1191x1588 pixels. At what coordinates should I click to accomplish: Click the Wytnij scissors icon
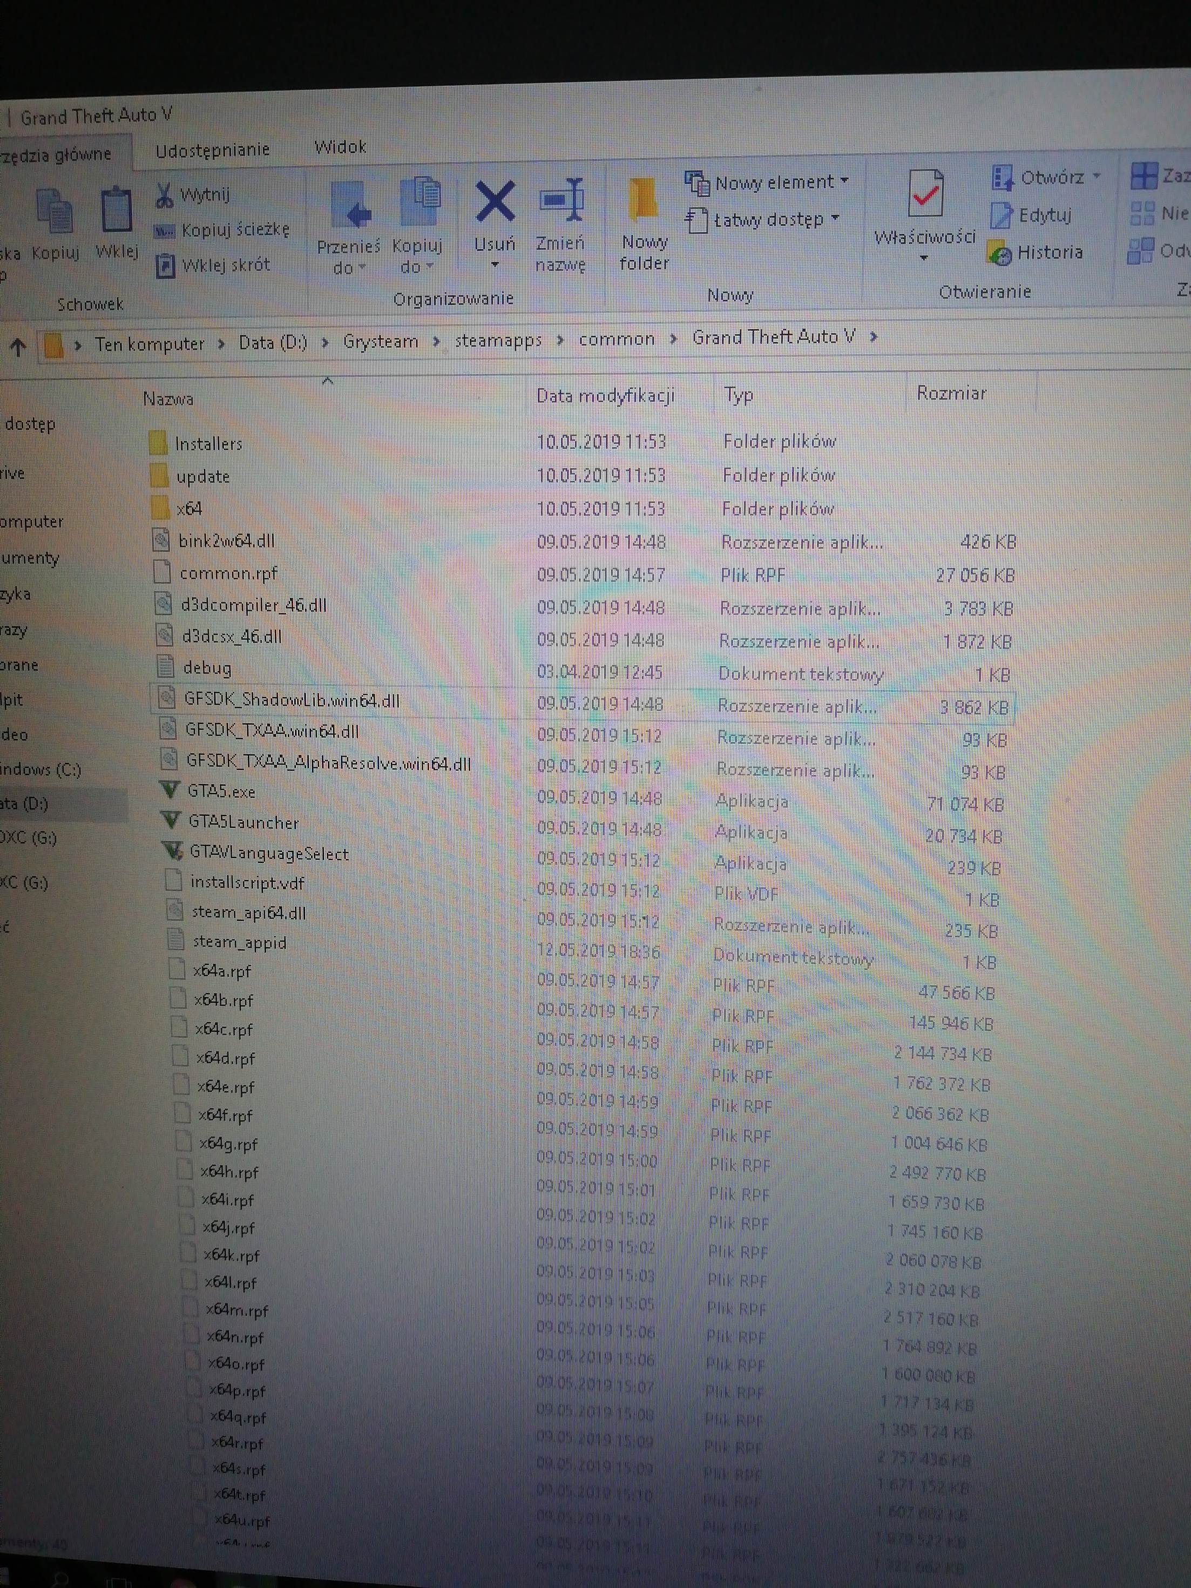165,195
